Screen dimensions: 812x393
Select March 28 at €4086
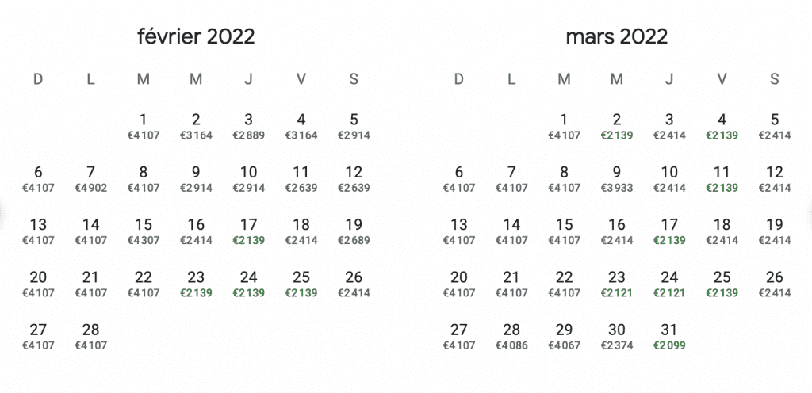(x=511, y=337)
